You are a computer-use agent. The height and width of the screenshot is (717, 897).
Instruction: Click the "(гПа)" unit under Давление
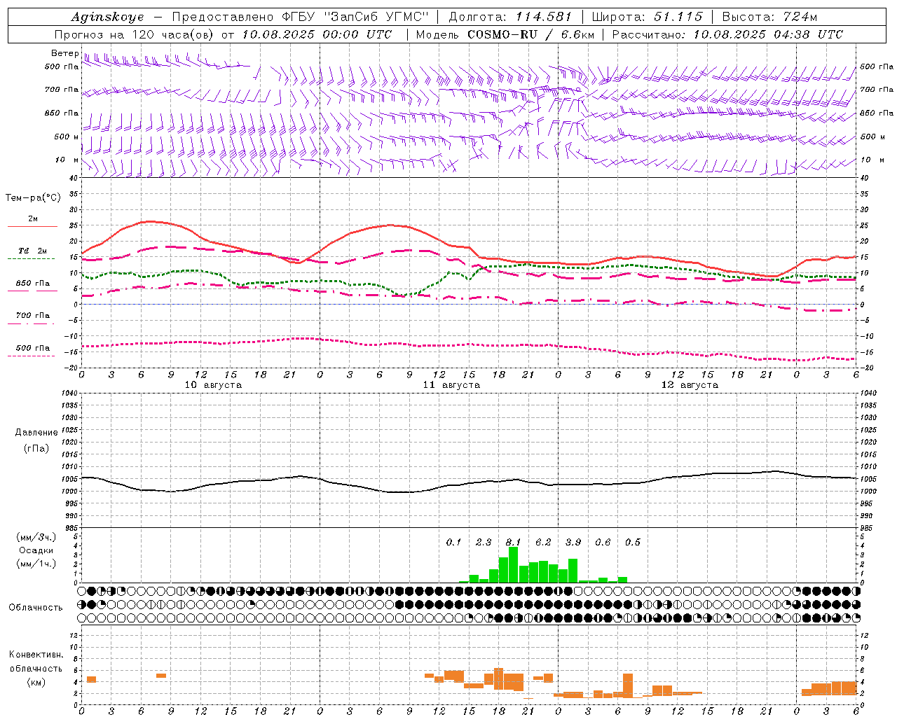pos(36,448)
